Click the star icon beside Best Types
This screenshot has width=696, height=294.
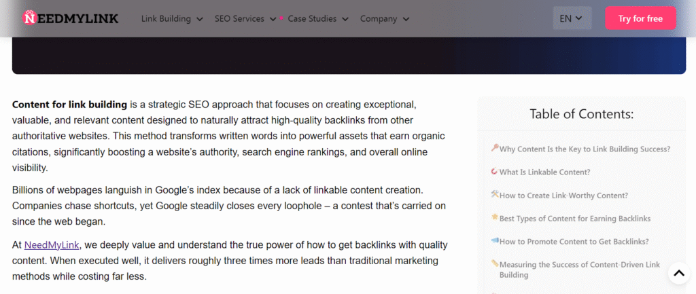(494, 218)
